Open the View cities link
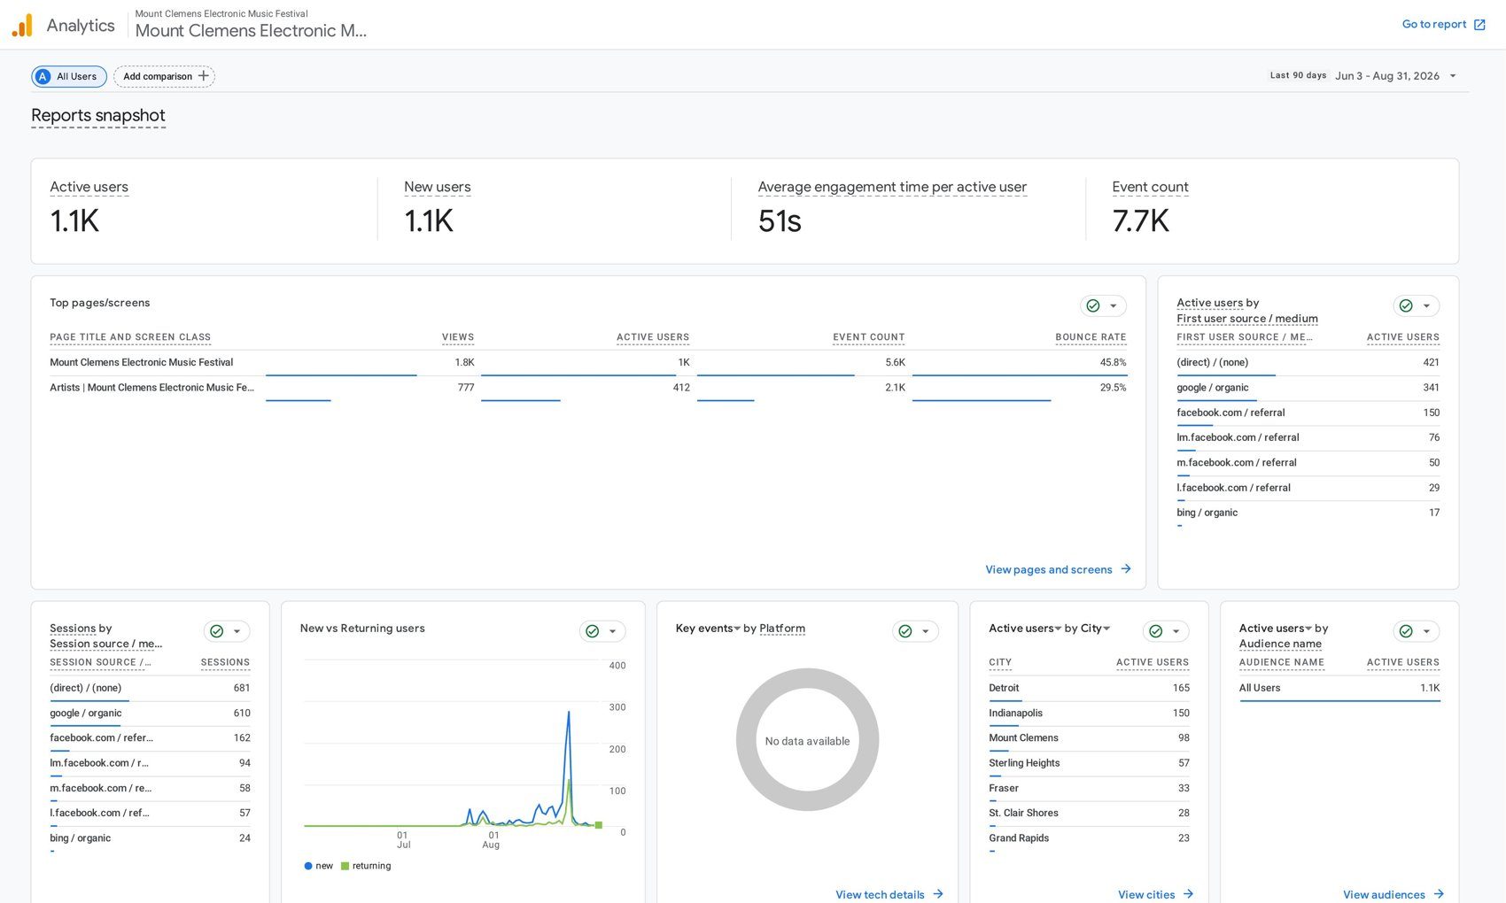The image size is (1506, 903). pos(1156,894)
